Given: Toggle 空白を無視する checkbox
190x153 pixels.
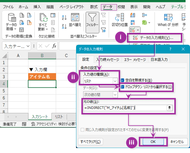Looking at the screenshot, I should tap(123, 80).
